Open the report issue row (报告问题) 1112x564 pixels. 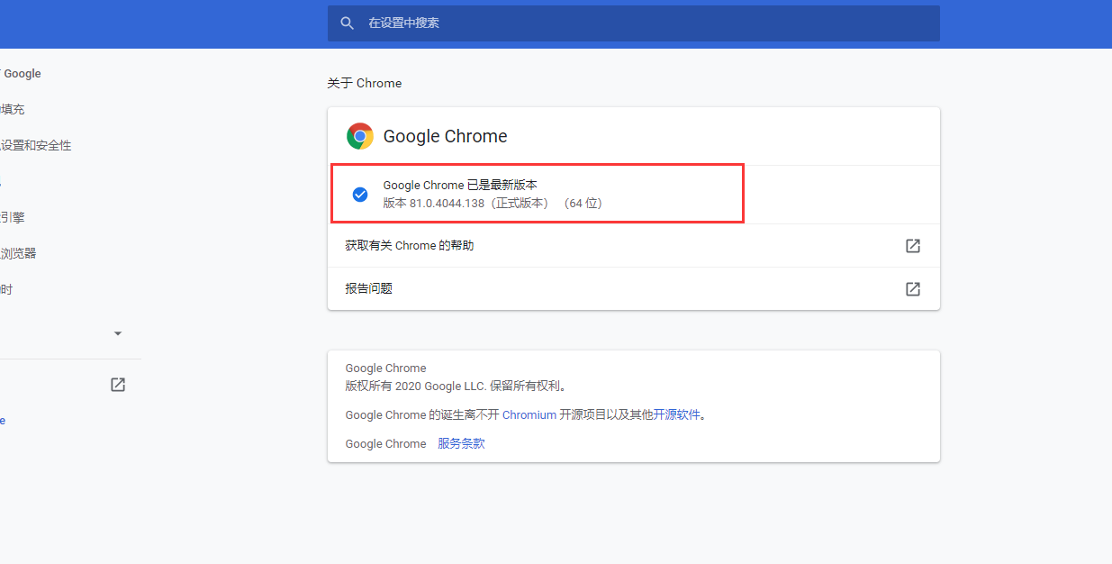[x=633, y=289]
